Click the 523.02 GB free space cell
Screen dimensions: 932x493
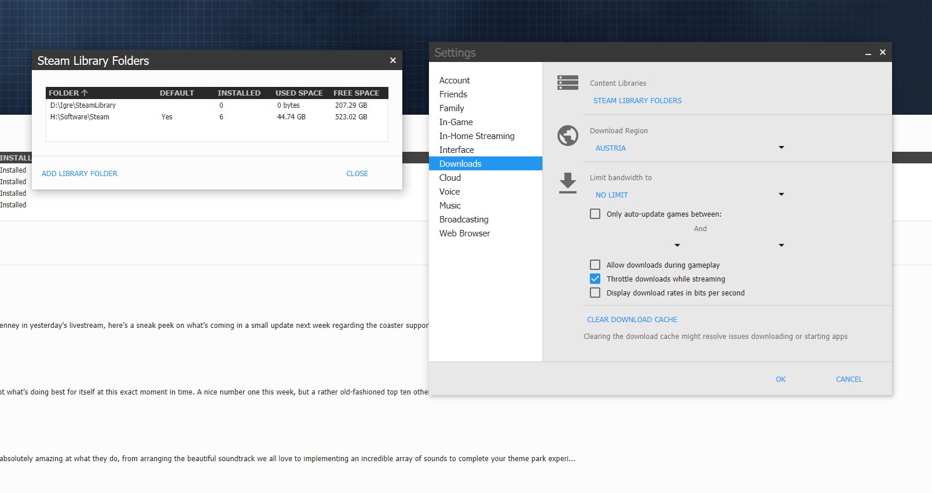click(351, 117)
